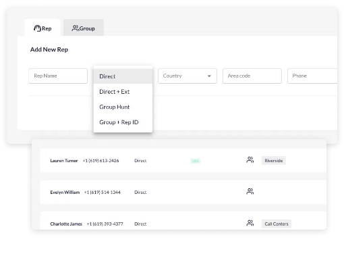Open the Group tab

coord(84,28)
